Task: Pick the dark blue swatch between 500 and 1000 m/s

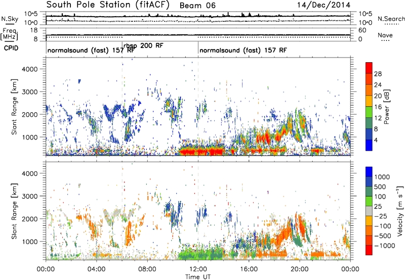Action: [x=369, y=182]
